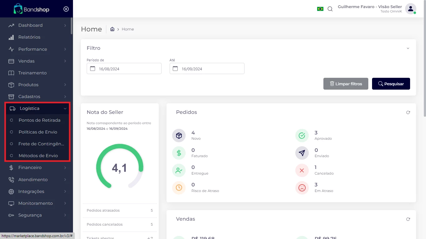Click the Cancelado red X icon

click(x=302, y=171)
